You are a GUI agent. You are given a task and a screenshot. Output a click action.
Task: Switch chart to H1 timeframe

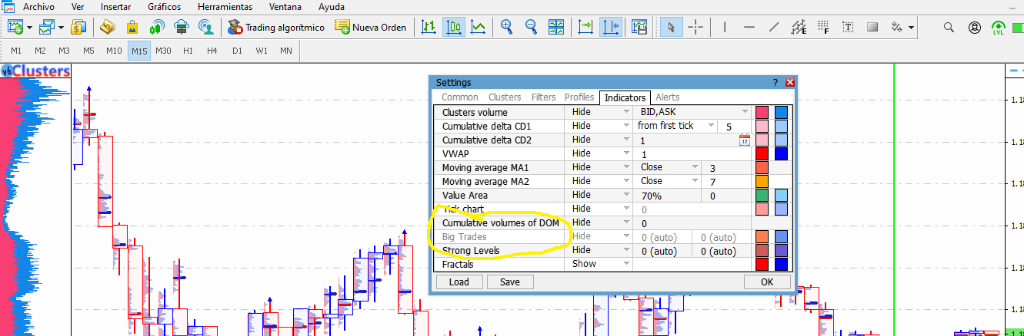tap(188, 51)
